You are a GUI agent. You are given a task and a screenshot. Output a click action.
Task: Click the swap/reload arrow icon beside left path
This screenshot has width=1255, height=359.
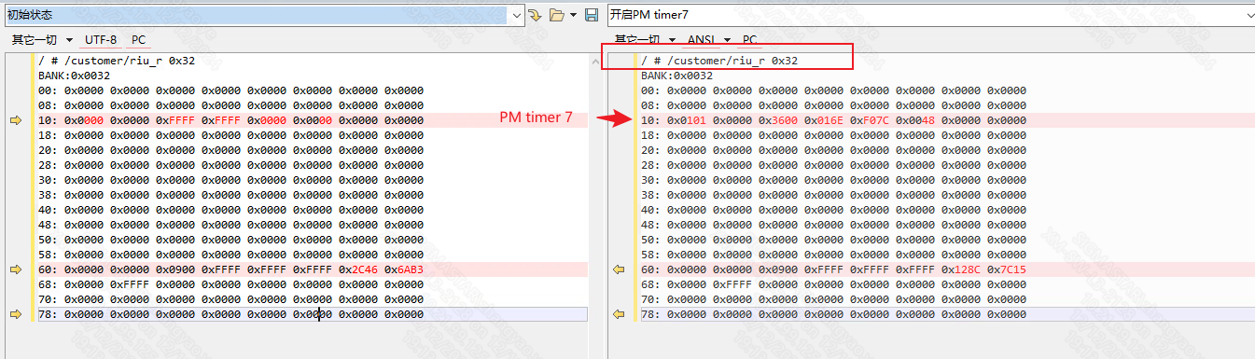coord(535,15)
